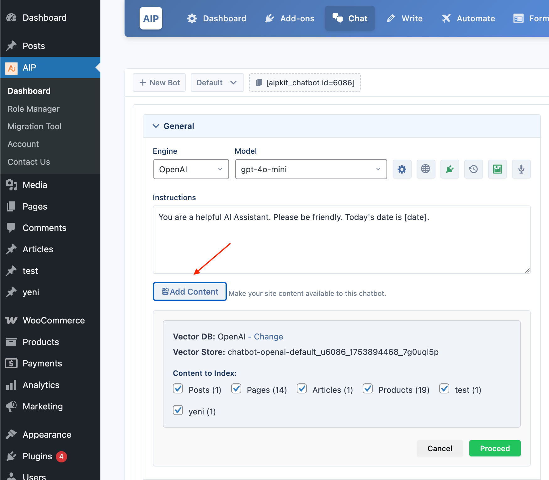Open the Chat tab in AIP header
The image size is (549, 480).
pos(350,18)
